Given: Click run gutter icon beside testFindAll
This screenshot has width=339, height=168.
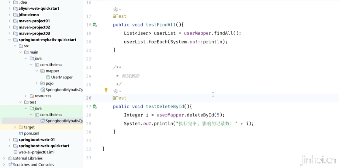Looking at the screenshot, I should click(x=95, y=25).
